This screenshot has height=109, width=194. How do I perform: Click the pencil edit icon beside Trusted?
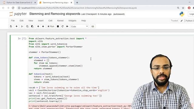click(182, 21)
